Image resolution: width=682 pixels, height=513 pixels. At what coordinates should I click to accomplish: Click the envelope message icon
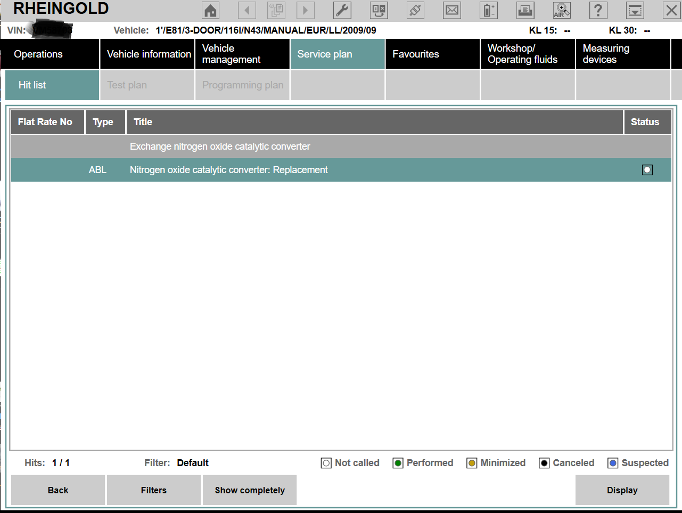452,10
